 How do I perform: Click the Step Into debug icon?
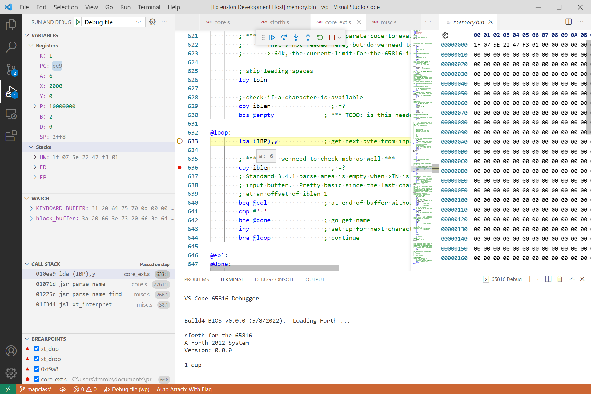coord(296,38)
